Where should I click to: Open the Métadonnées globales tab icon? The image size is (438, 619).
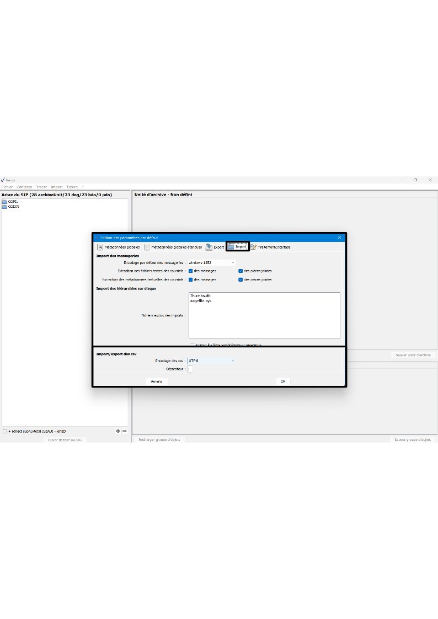100,247
